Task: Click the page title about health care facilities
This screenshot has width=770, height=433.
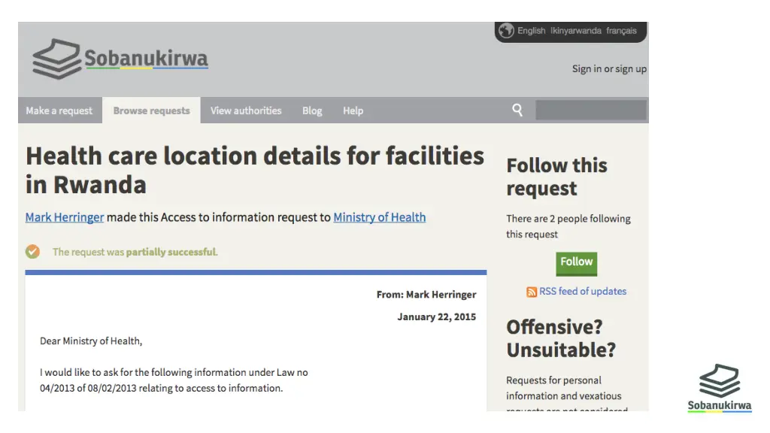Action: point(255,170)
